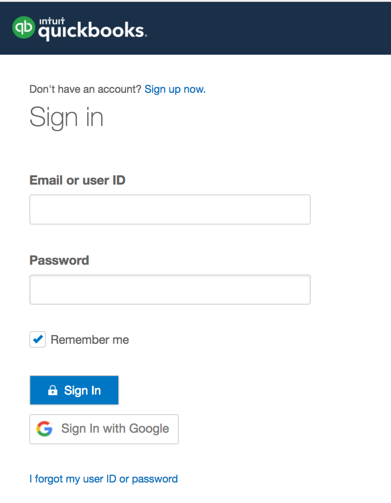The height and width of the screenshot is (503, 391).
Task: Click the white Sign In text beside padlock
Action: pos(83,391)
